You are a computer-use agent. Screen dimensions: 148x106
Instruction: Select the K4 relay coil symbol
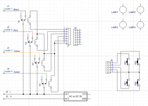coord(50,84)
